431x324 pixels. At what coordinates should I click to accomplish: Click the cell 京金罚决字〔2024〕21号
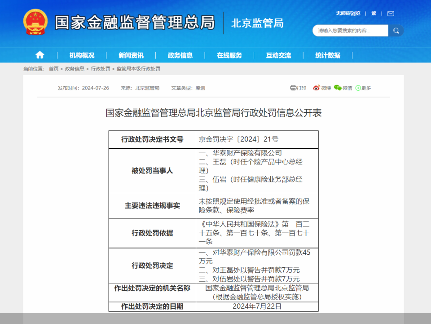(x=257, y=139)
